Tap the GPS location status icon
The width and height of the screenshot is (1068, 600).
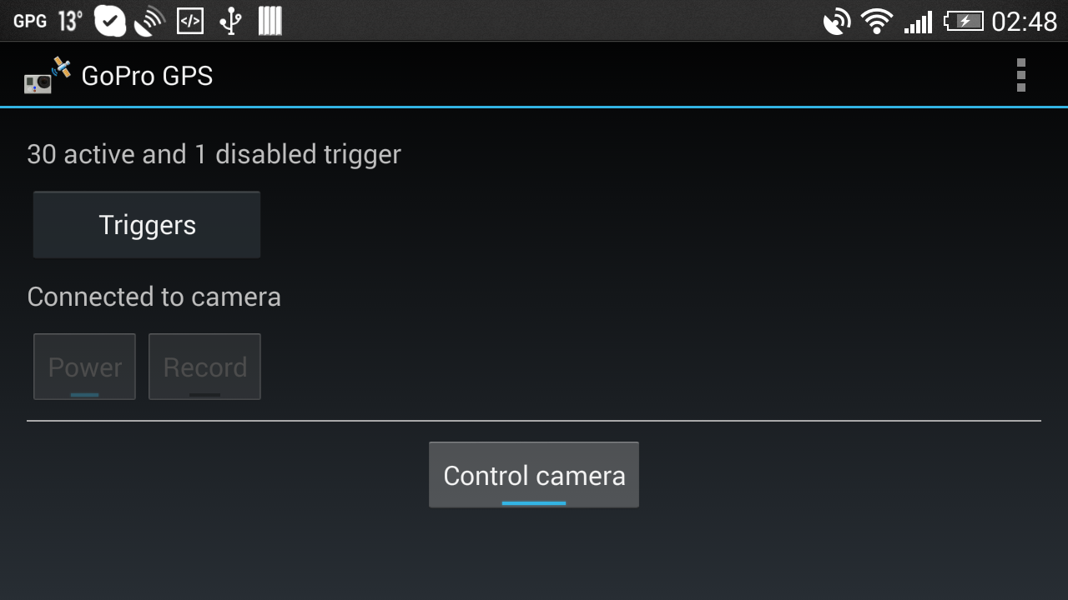(x=837, y=21)
